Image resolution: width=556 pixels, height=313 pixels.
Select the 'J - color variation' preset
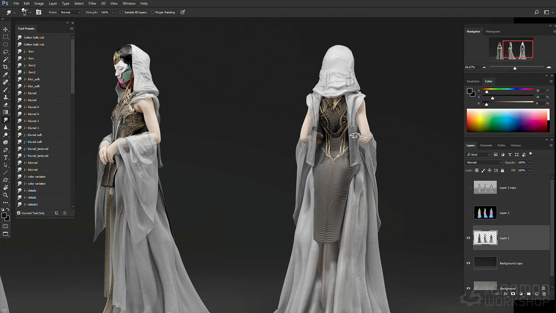click(x=35, y=176)
